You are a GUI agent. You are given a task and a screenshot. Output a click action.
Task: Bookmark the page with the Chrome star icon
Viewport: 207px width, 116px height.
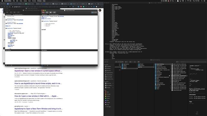[x=70, y=6]
